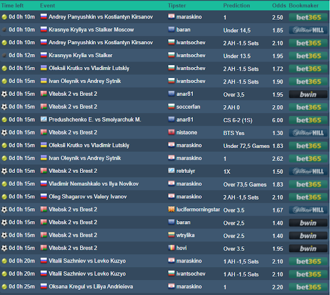Click the flag before Predushchenko E. vs Smolyarchuk M.
Image resolution: width=330 pixels, height=295 pixels.
pos(44,119)
